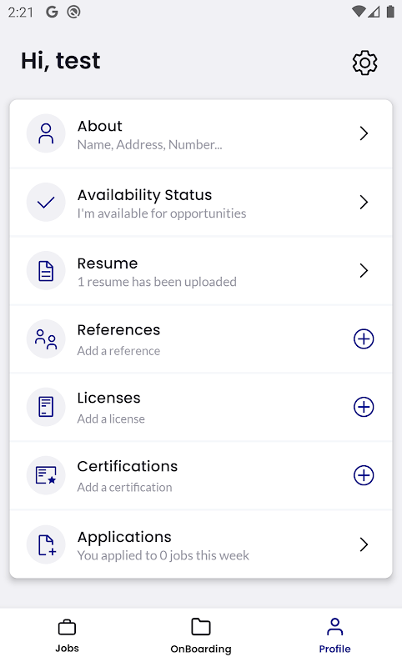Viewport: 402px width, 667px height.
Task: Tap the Applications file-plus icon
Action: (x=46, y=544)
